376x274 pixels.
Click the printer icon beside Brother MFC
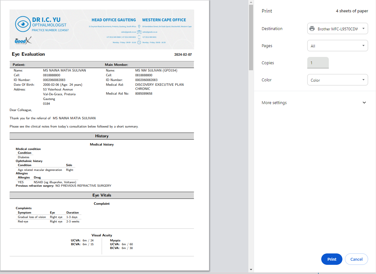pyautogui.click(x=312, y=29)
